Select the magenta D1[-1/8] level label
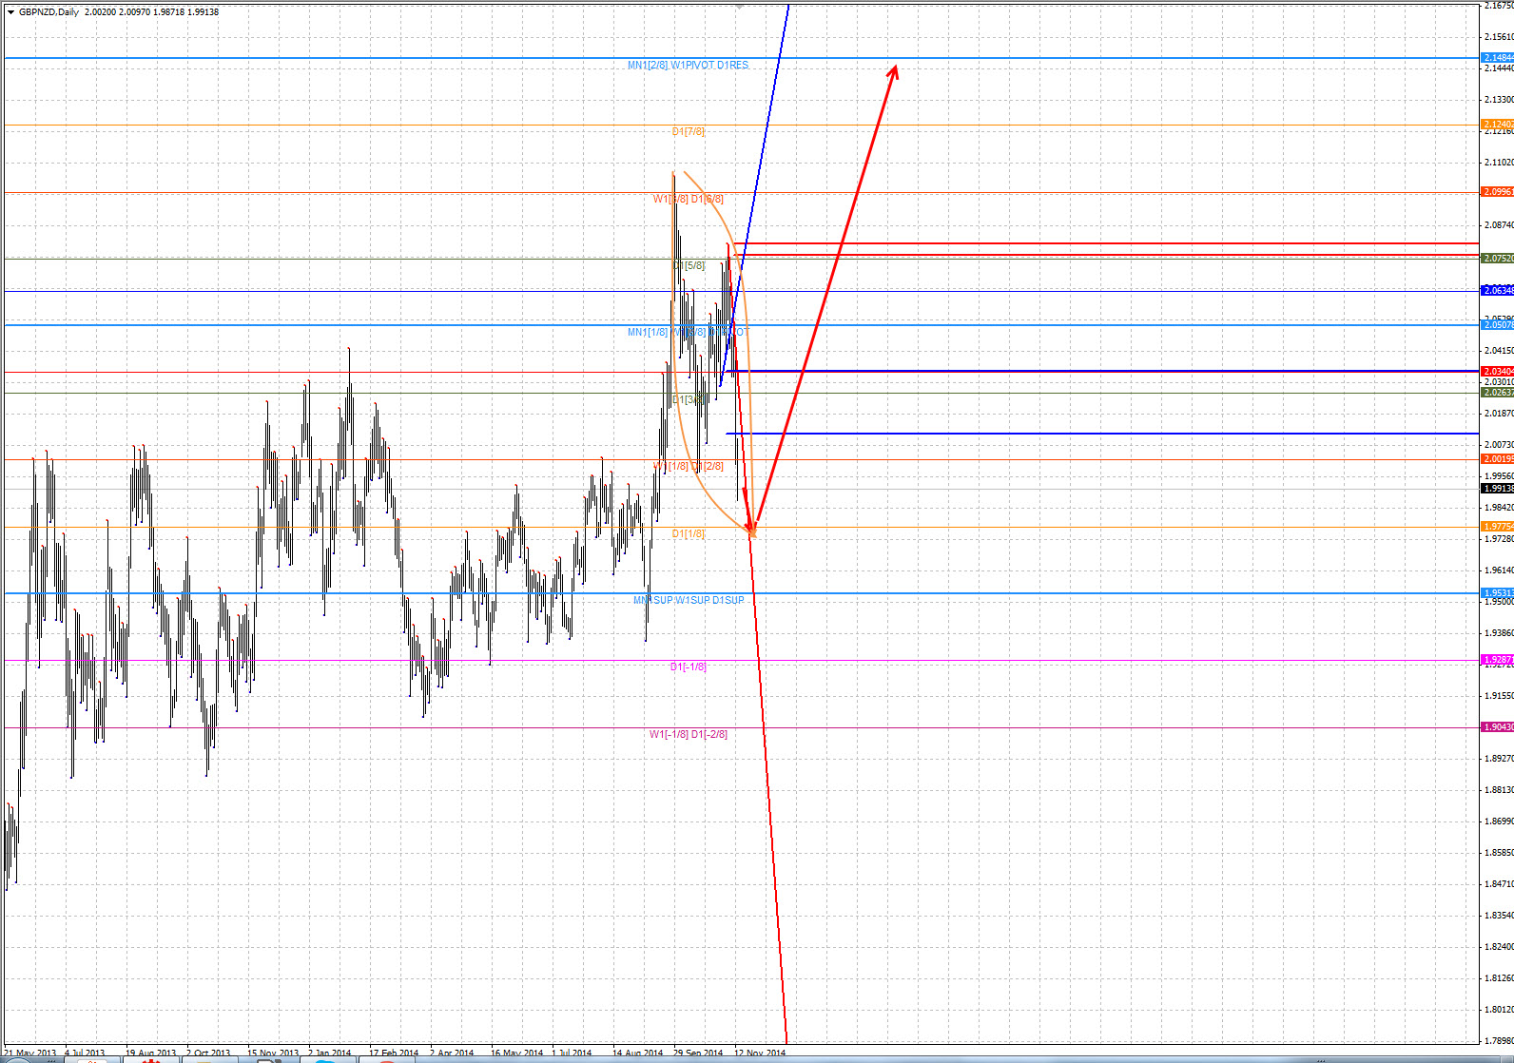The width and height of the screenshot is (1514, 1063). point(688,667)
